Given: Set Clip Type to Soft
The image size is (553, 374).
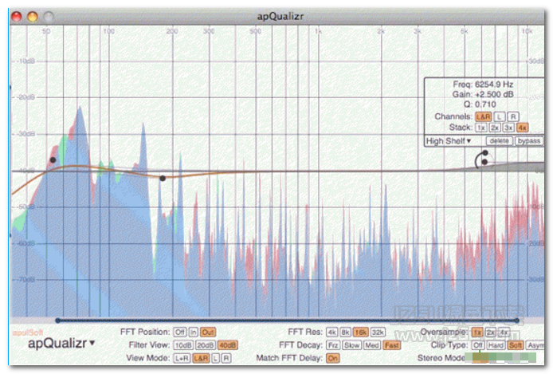Looking at the screenshot, I should [516, 345].
